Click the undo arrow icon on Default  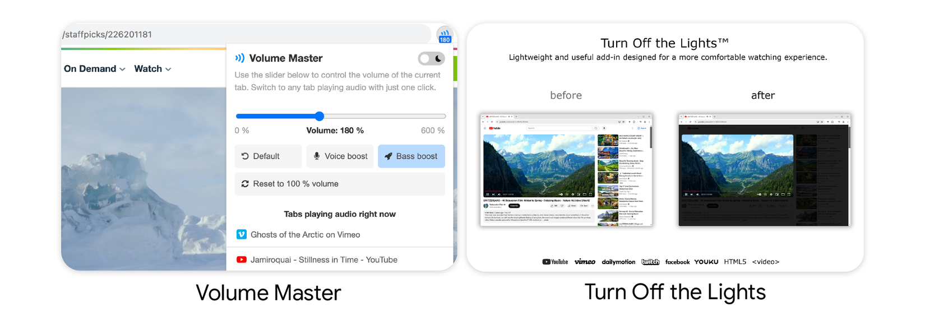pos(245,156)
